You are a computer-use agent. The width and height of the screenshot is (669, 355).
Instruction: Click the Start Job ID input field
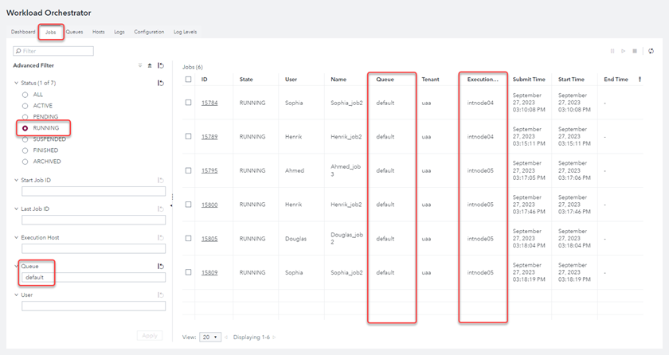click(x=93, y=191)
